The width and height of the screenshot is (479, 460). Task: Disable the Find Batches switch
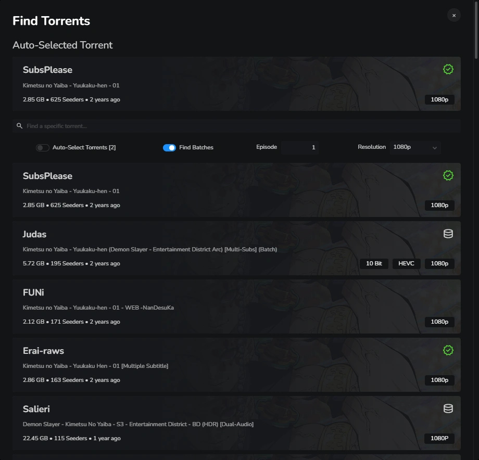169,148
